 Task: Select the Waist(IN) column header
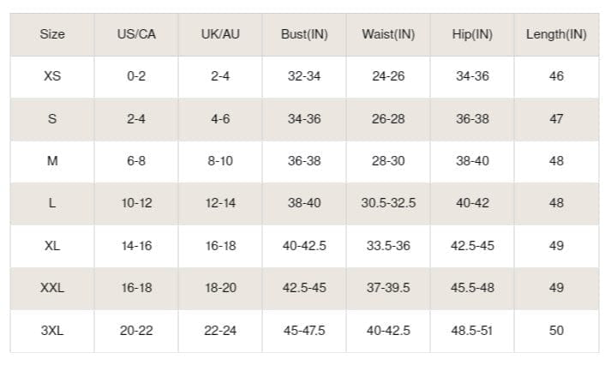pyautogui.click(x=388, y=34)
